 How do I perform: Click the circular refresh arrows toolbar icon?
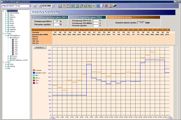[x=73, y=6]
